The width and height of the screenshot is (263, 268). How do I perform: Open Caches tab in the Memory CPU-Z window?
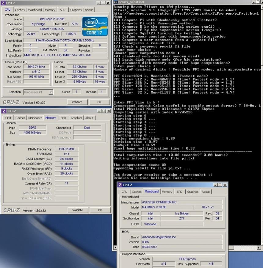click(20, 118)
